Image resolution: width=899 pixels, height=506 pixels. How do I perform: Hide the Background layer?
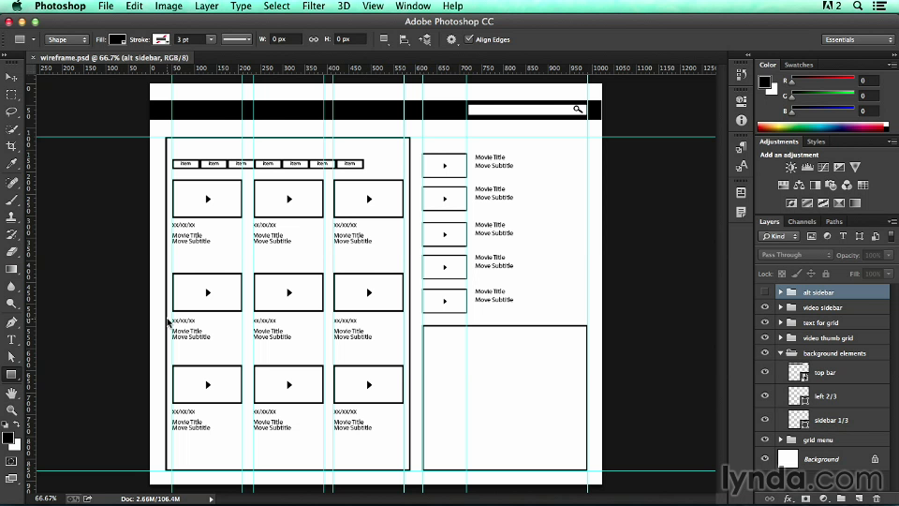click(765, 459)
